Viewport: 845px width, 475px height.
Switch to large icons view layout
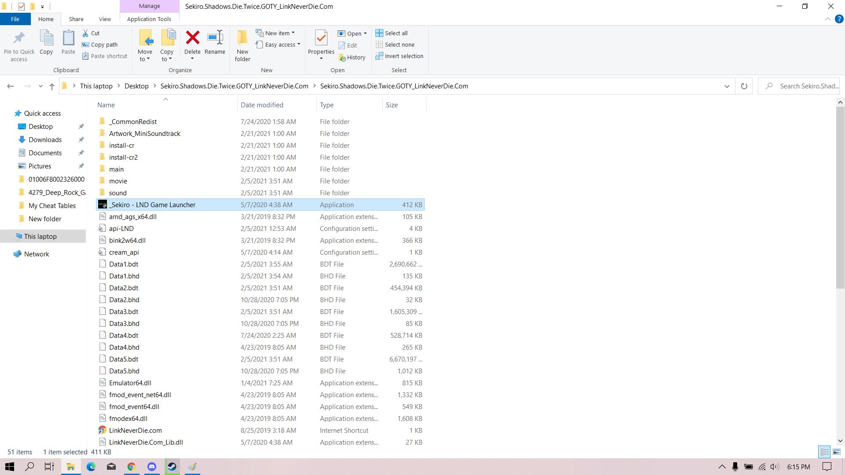click(837, 452)
